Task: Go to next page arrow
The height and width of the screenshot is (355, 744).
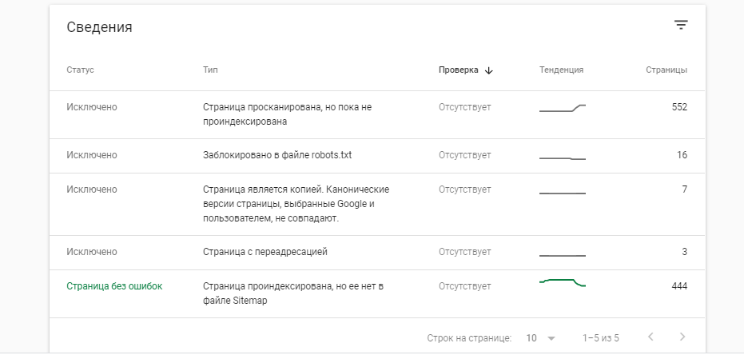Action: coord(682,337)
